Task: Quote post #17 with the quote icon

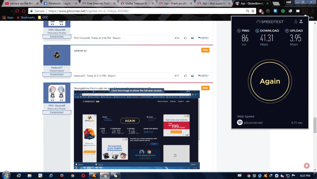Action: pyautogui.click(x=192, y=76)
